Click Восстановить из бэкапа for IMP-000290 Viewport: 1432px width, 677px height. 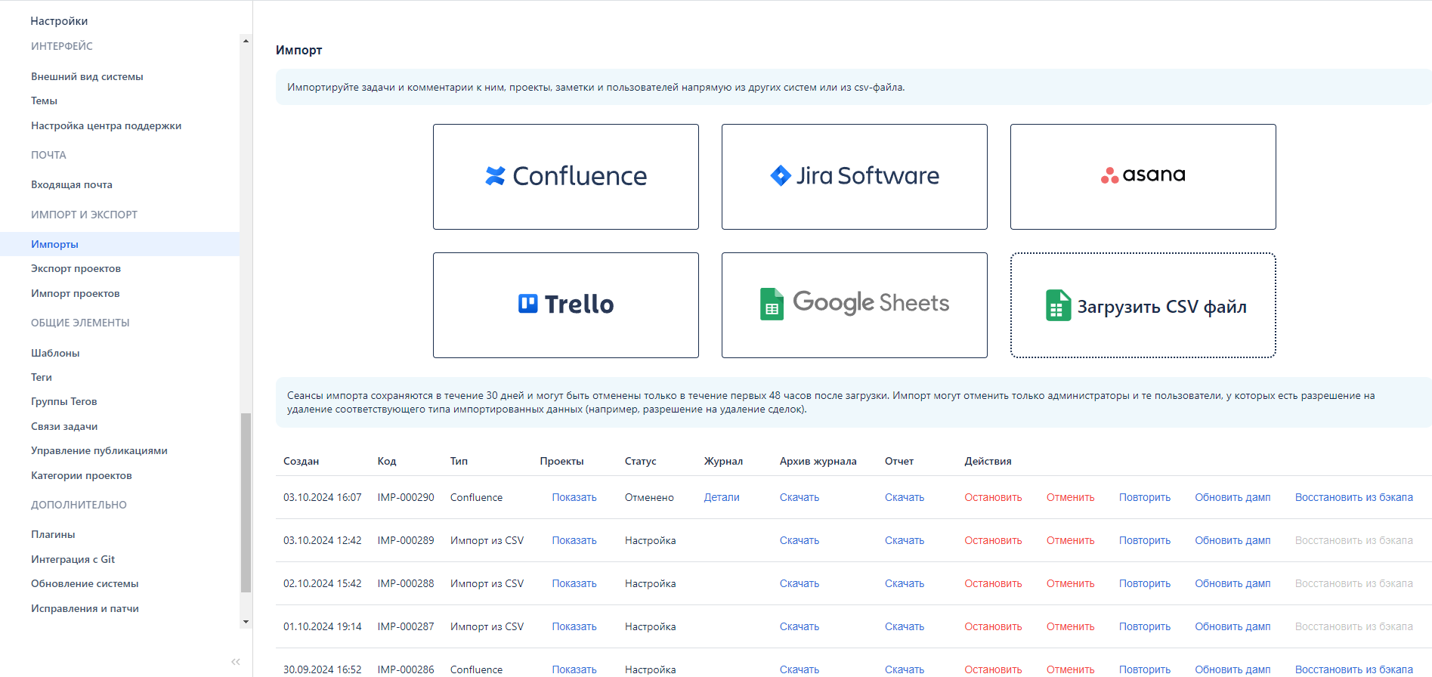tap(1354, 497)
